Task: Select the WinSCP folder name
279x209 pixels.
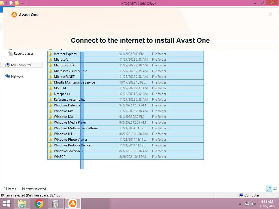Action: click(x=60, y=156)
